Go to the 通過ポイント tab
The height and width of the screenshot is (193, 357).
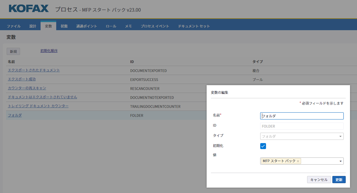click(86, 26)
